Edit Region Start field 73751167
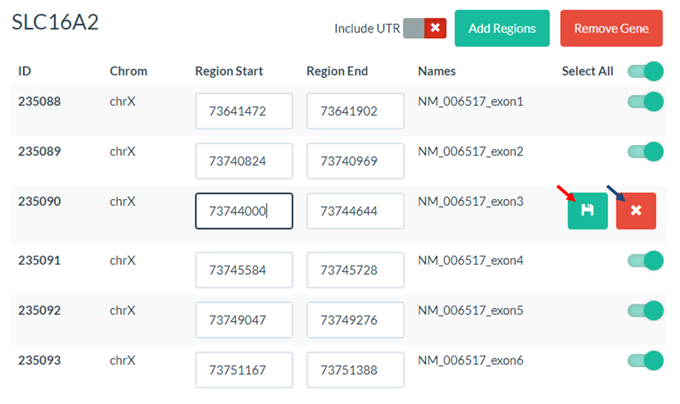Viewport: 680px width, 404px height. 244,369
